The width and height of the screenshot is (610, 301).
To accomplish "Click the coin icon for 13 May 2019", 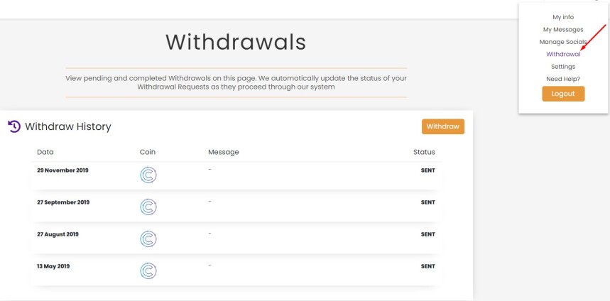I will point(148,270).
